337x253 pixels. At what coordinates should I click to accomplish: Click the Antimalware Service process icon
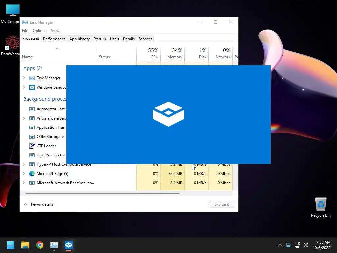coord(32,118)
